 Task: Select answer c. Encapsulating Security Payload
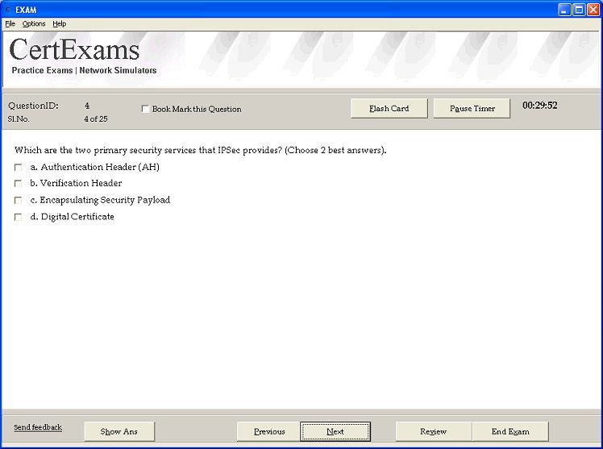(18, 200)
